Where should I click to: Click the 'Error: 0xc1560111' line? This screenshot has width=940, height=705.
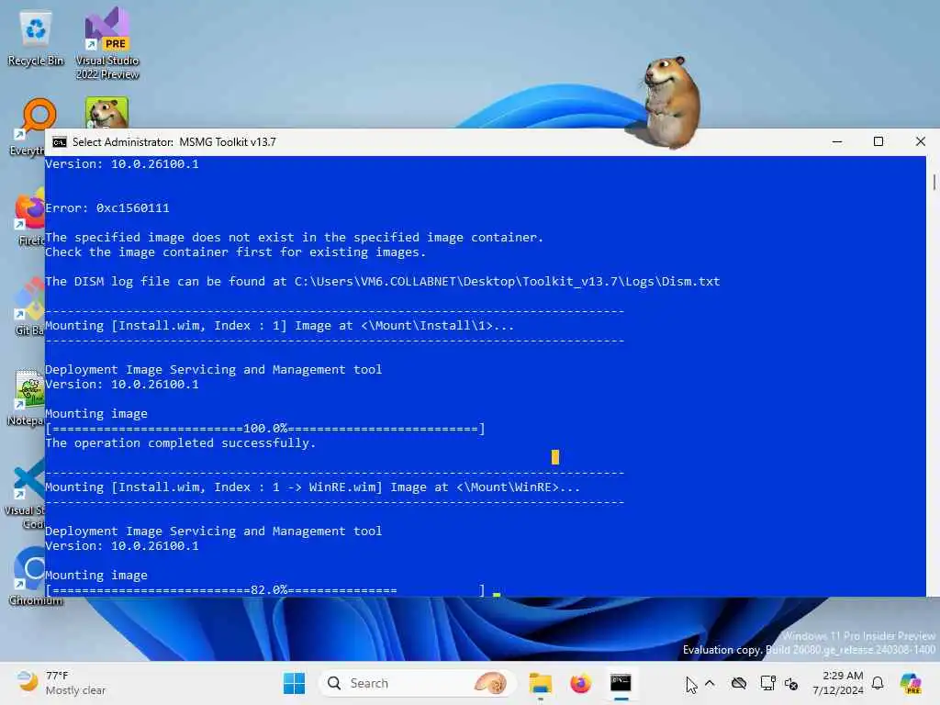point(107,208)
